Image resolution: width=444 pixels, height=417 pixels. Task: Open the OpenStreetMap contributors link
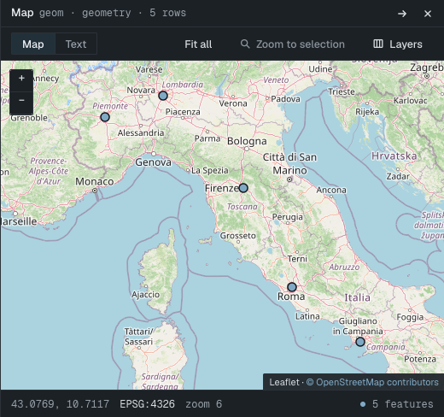pos(372,382)
